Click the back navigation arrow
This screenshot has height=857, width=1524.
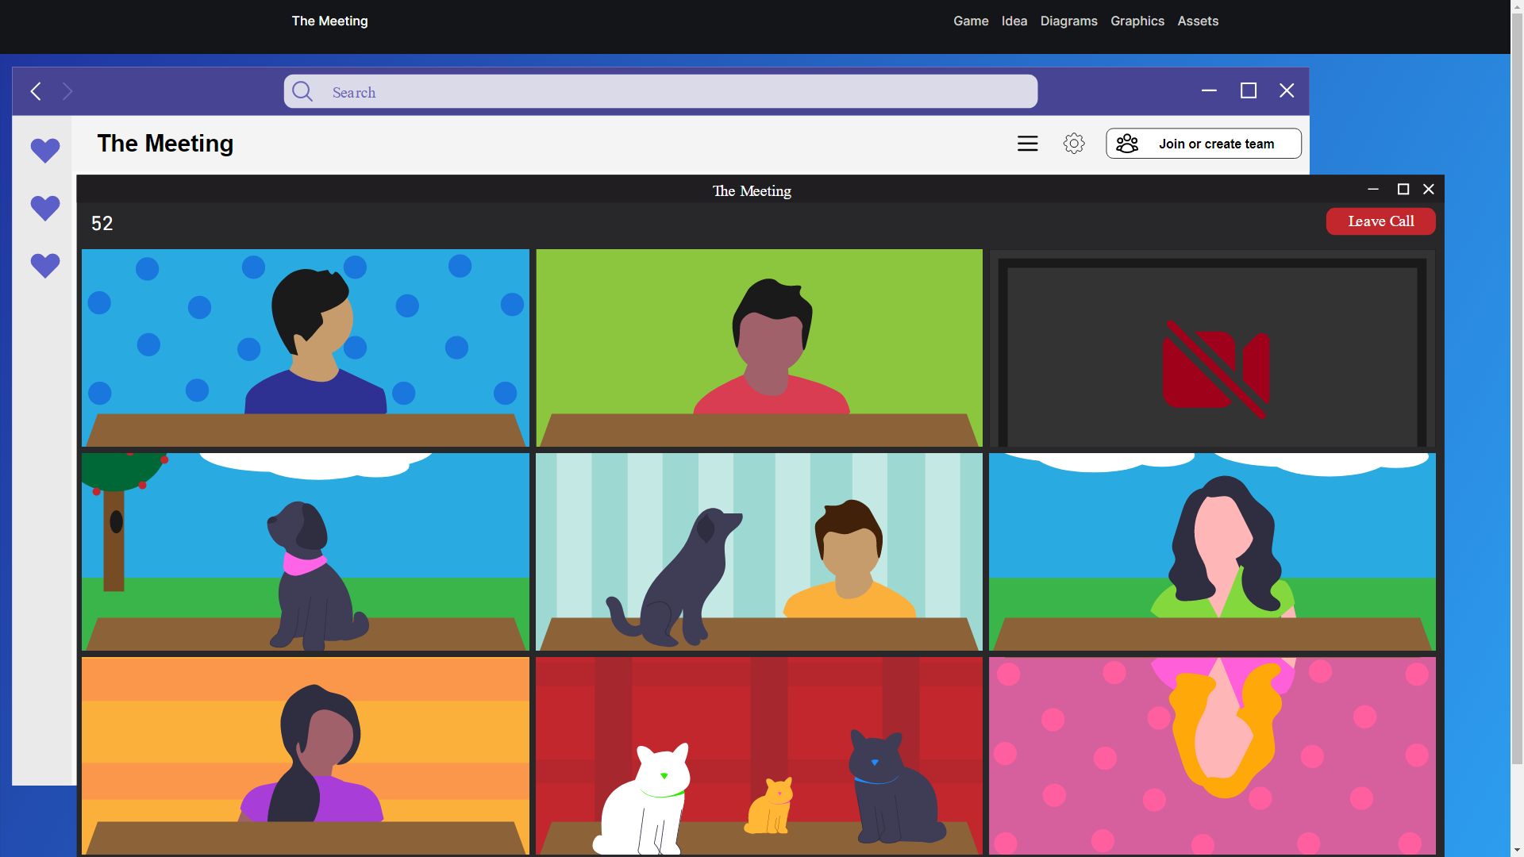coord(36,92)
